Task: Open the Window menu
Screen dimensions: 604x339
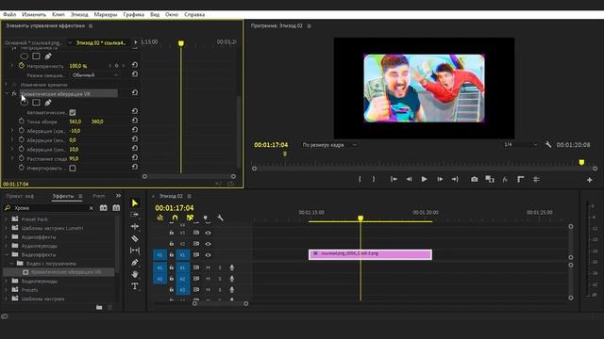Action: click(x=172, y=15)
